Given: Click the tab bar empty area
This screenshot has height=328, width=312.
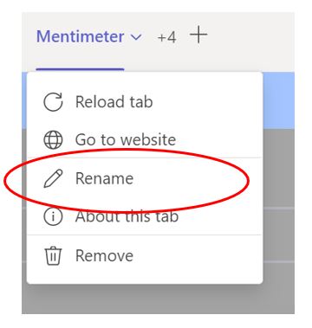Looking at the screenshot, I should pyautogui.click(x=251, y=42).
